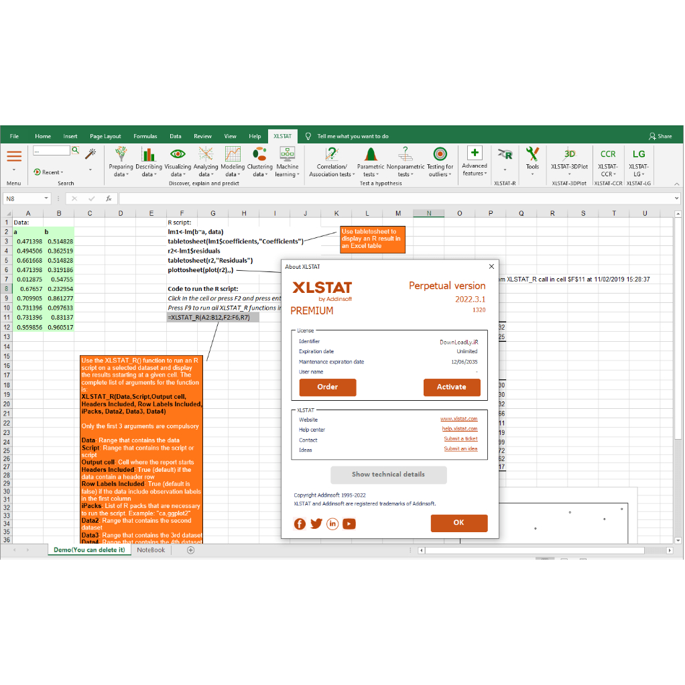The width and height of the screenshot is (685, 685).
Task: Add a new sheet with plus icon
Action: [x=190, y=550]
